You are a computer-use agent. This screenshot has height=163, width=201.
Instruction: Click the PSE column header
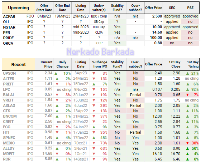click(190, 8)
